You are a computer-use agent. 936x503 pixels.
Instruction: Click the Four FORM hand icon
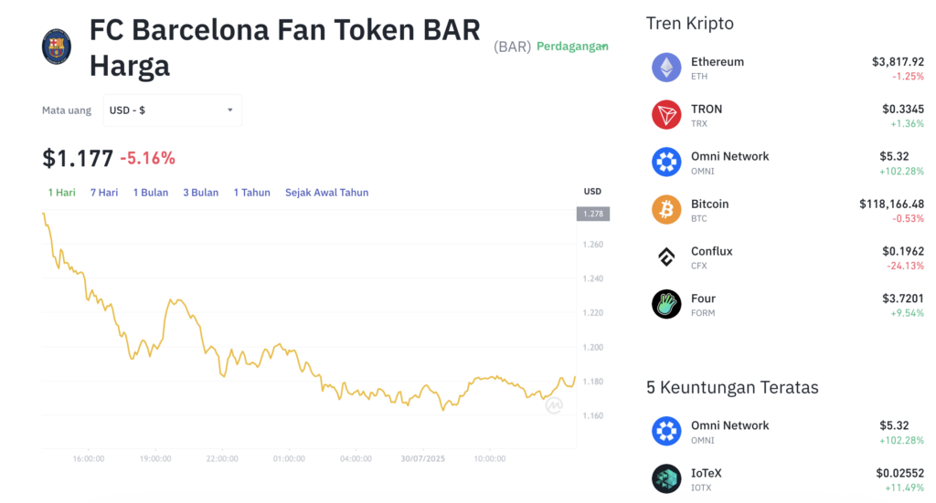point(666,304)
